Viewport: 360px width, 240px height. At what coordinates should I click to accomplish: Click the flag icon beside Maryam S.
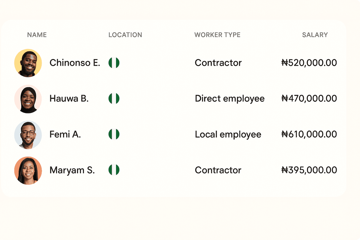(114, 170)
